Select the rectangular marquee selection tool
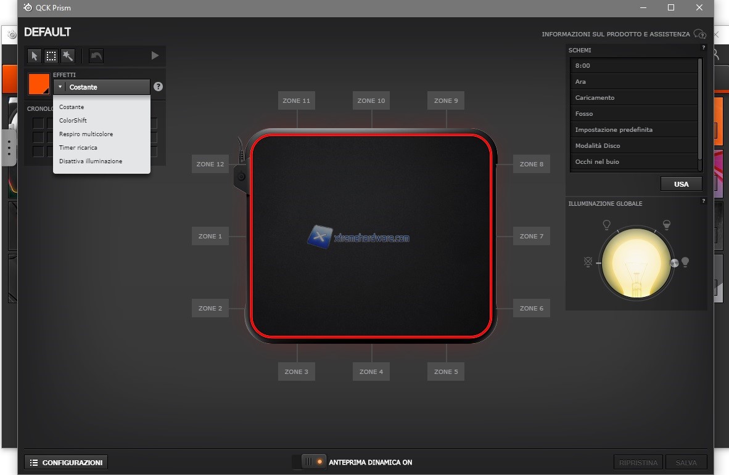Image resolution: width=729 pixels, height=475 pixels. tap(51, 56)
